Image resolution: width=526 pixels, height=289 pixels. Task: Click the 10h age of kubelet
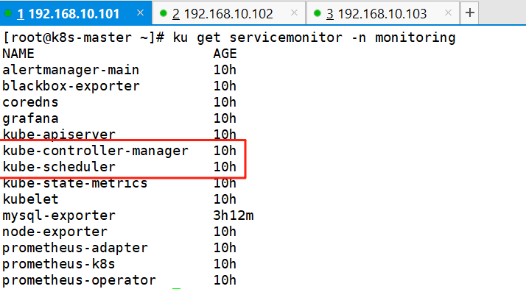point(225,199)
